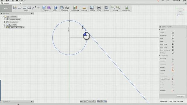Apply the Coincident constraint

(x=173, y=59)
